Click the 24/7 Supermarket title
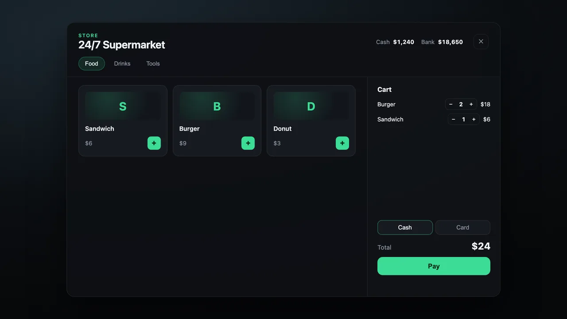567x319 pixels. (122, 45)
